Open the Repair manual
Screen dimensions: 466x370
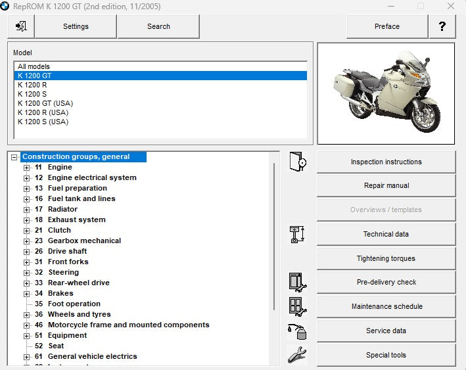coord(386,186)
